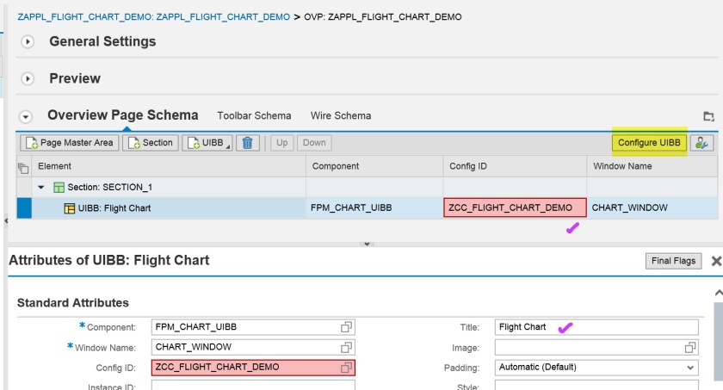Click the panel options icon at far right of schema header
Viewport: 723px width, 390px height.
tap(708, 116)
